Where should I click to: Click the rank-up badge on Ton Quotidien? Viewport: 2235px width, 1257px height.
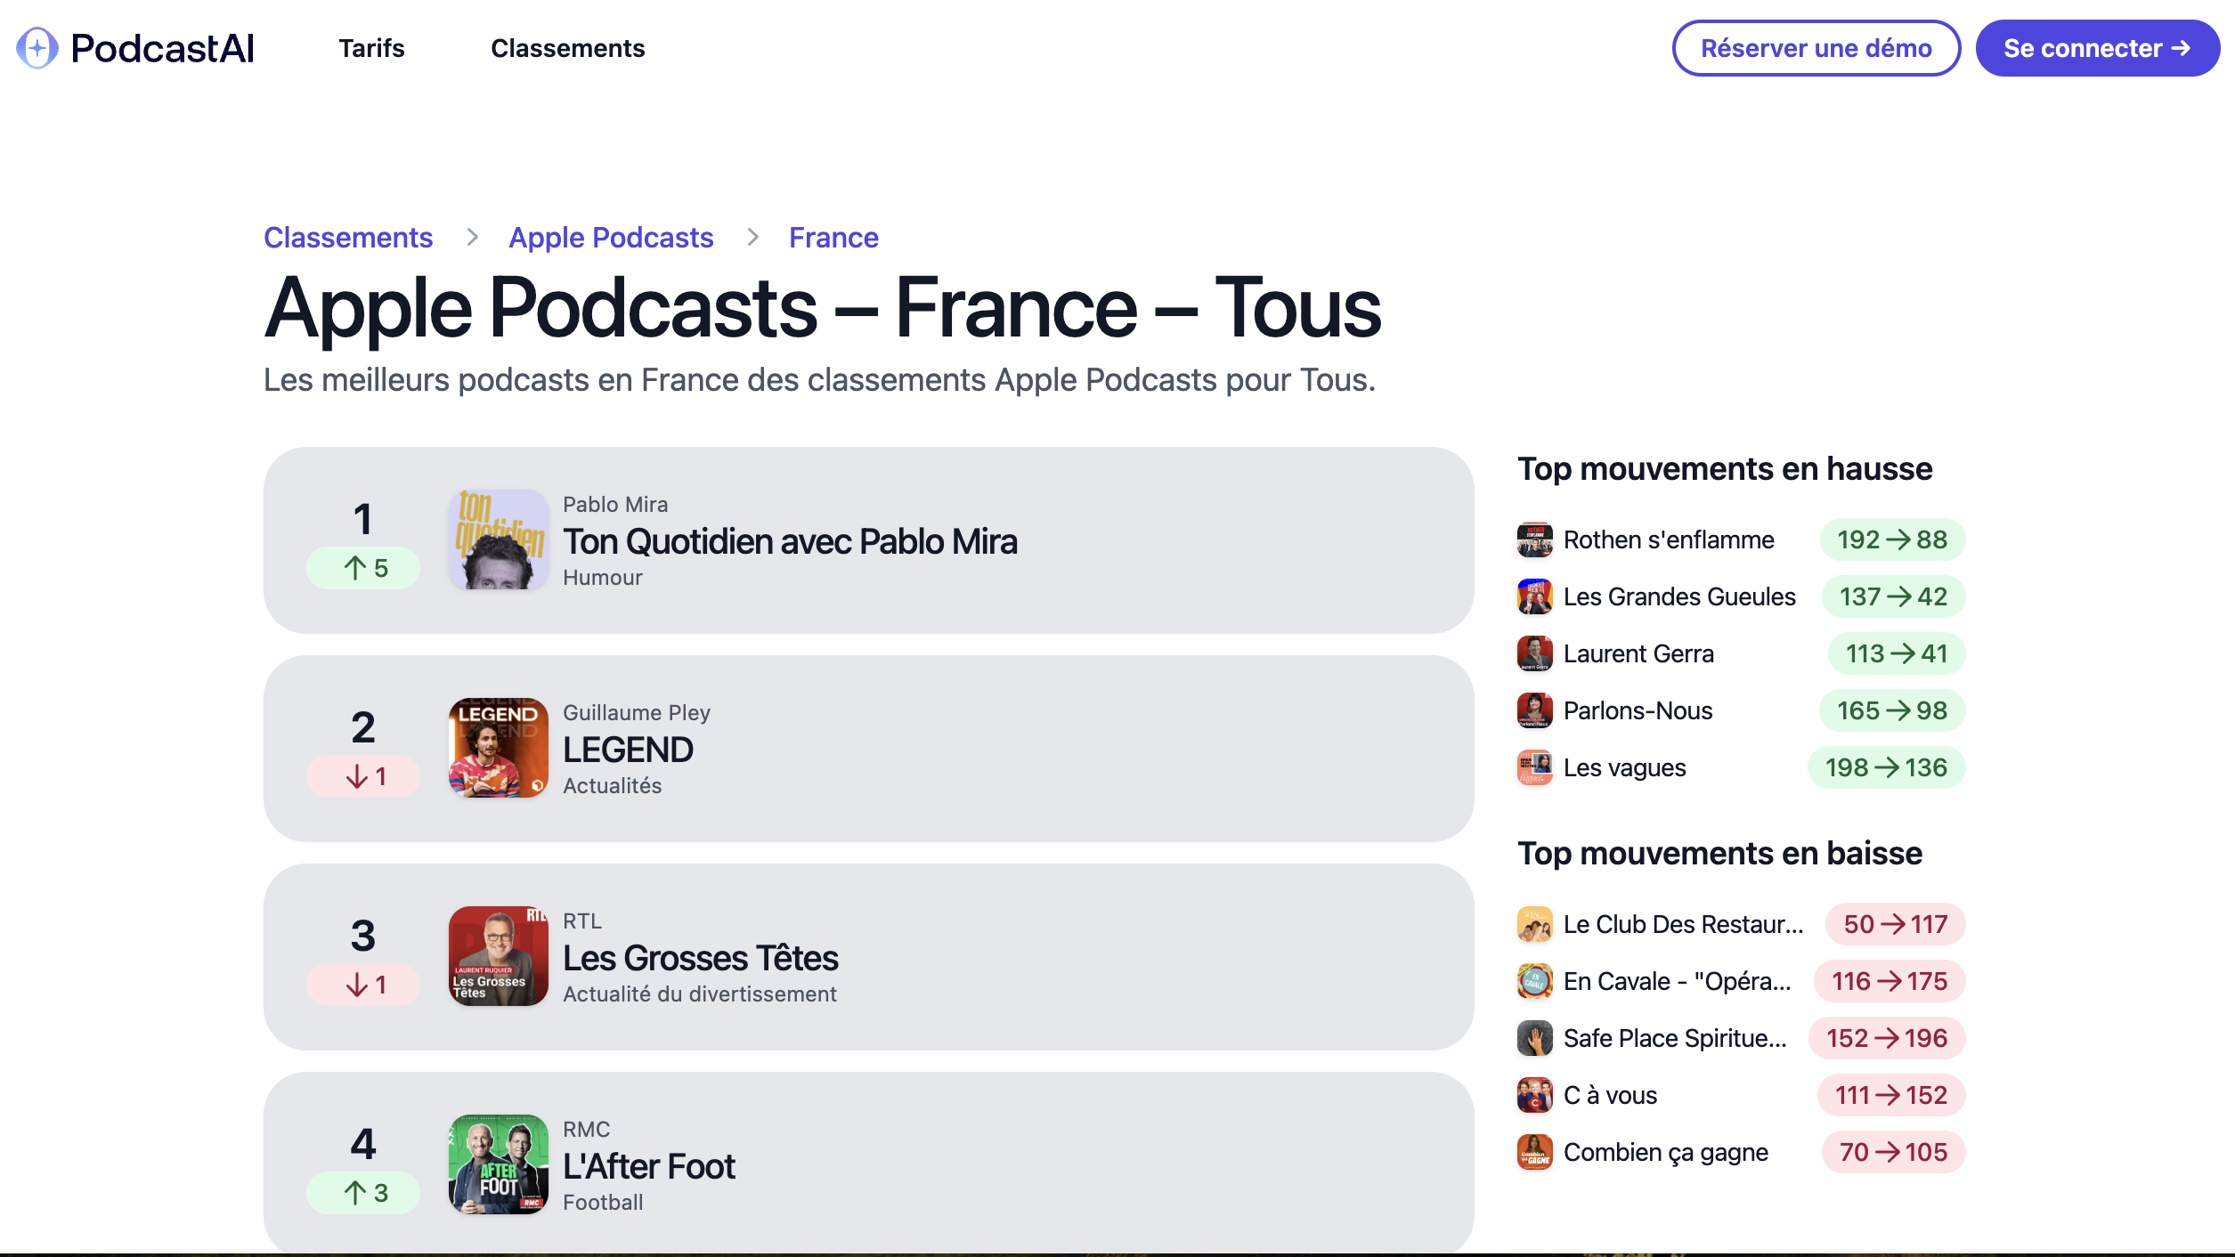(x=362, y=567)
